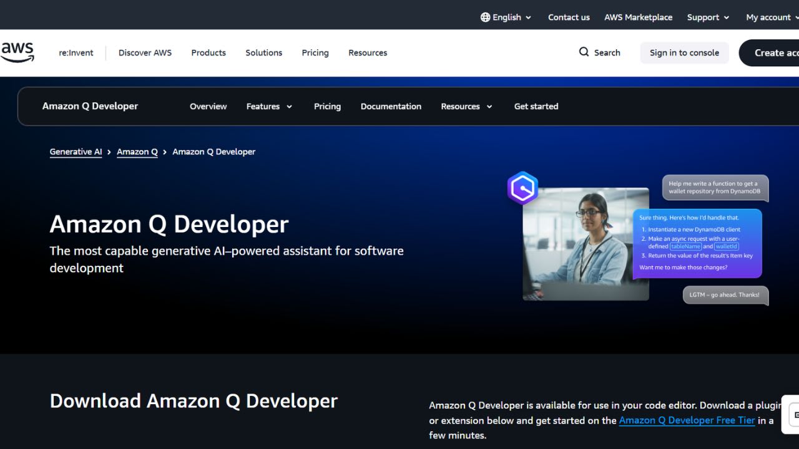Click the walletId tag in chat reply
799x449 pixels.
727,246
